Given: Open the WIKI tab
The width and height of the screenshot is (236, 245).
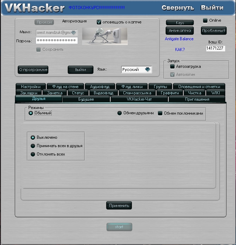Looking at the screenshot, I should 215,93.
